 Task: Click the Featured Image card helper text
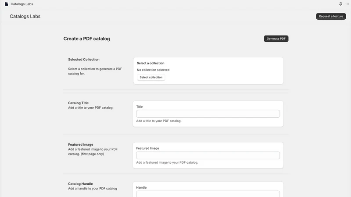coord(167,162)
